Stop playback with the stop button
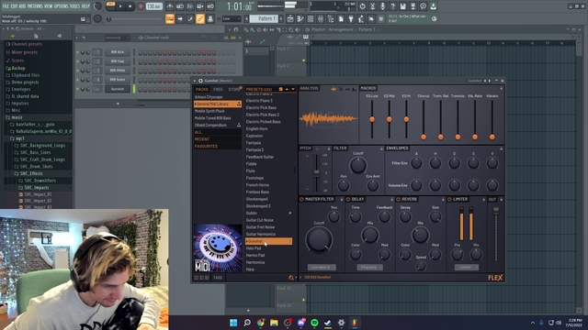588x330 pixels. (130, 6)
